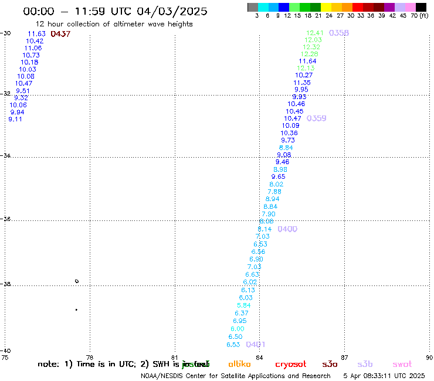
Task: Click the 8.02 wave height value
Action: click(276, 184)
